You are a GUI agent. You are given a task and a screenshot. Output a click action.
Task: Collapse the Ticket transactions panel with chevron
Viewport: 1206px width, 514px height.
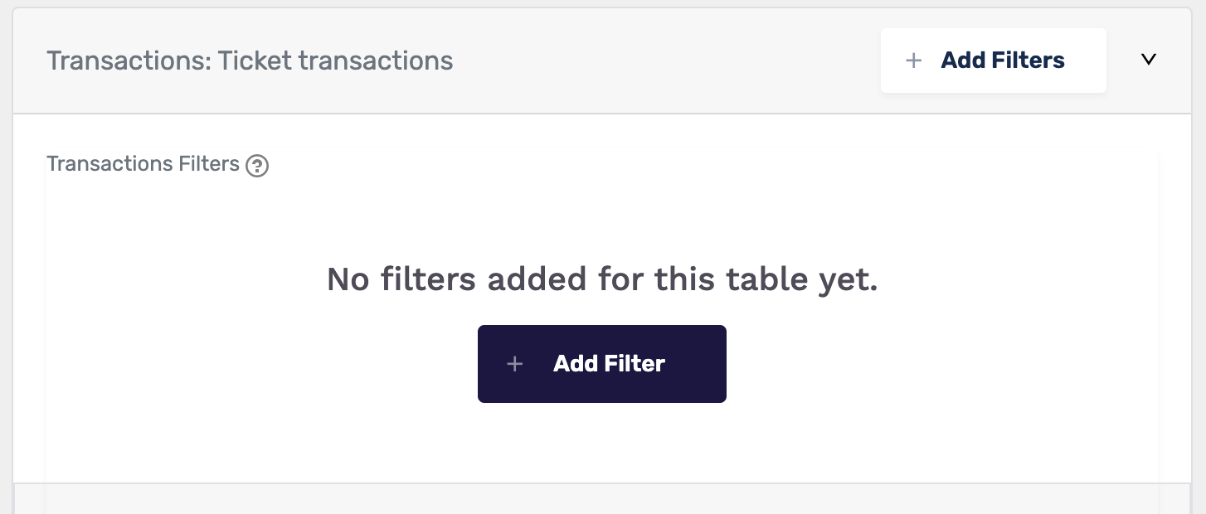pyautogui.click(x=1149, y=60)
